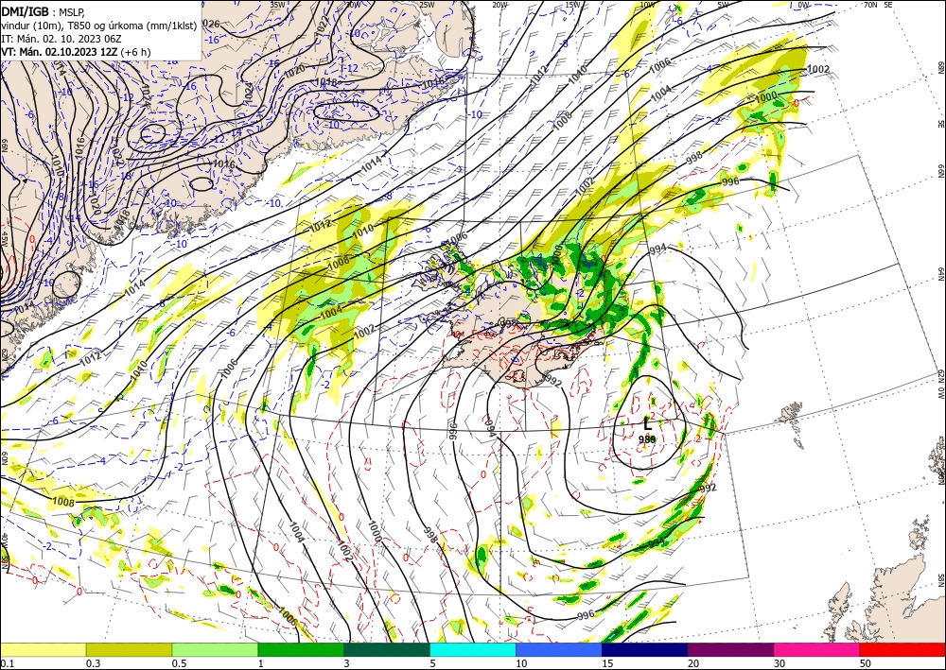The width and height of the screenshot is (946, 670).
Task: Click the light green 0.5–1 legend swatch
Action: click(x=215, y=649)
